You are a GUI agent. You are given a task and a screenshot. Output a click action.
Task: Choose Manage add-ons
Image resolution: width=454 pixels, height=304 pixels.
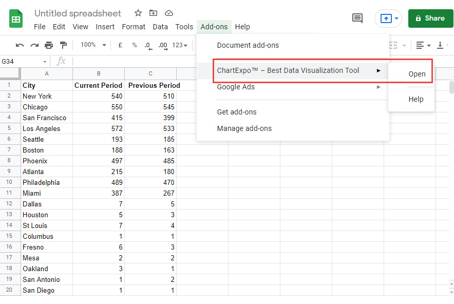293,128
